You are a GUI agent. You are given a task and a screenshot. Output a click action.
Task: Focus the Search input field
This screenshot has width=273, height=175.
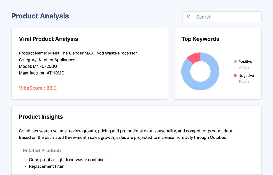click(x=222, y=17)
